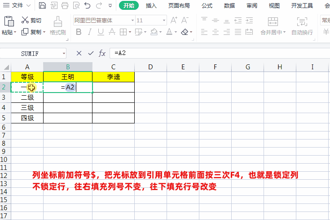330x220 pixels.
Task: Expand the 复制 dropdown arrow
Action: [44, 32]
